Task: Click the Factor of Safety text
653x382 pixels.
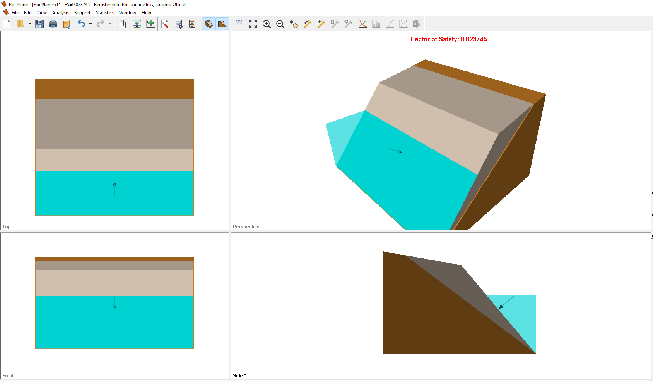Action: point(449,39)
